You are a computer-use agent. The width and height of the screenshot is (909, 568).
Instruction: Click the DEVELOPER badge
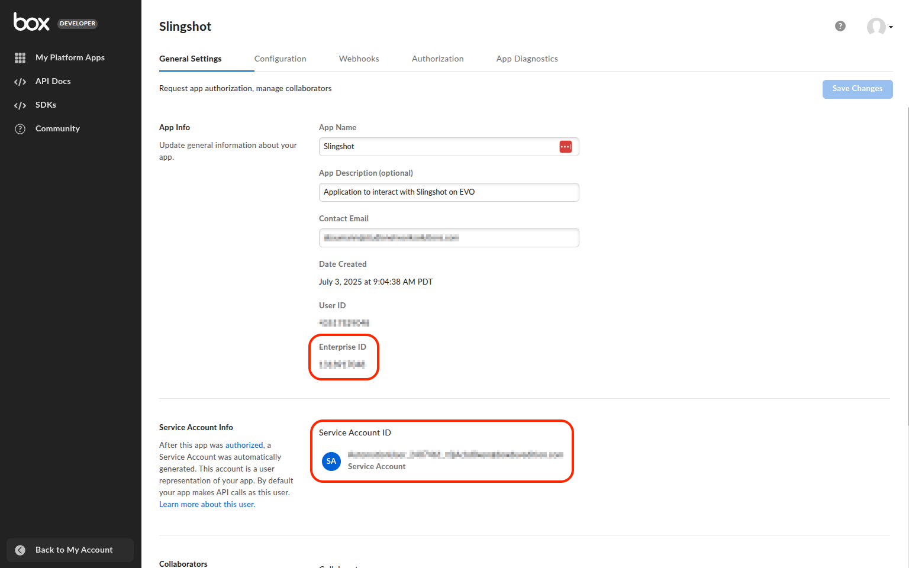(78, 24)
